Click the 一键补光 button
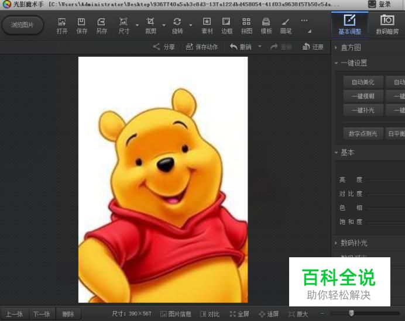 [363, 111]
